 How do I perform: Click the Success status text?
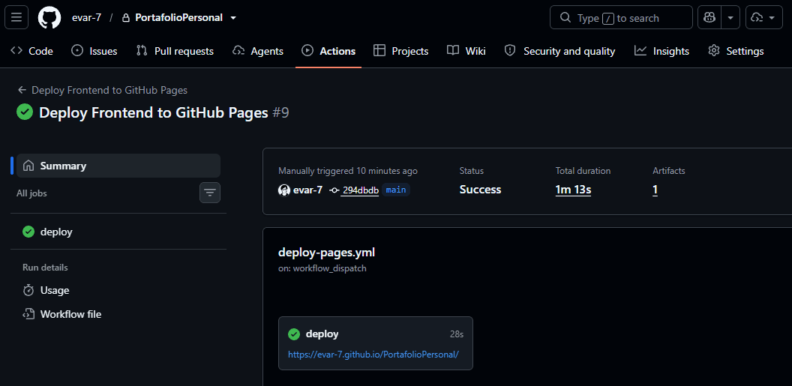point(480,190)
